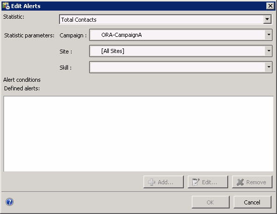Click the Edit Alerts title bar app icon

[x=6, y=6]
